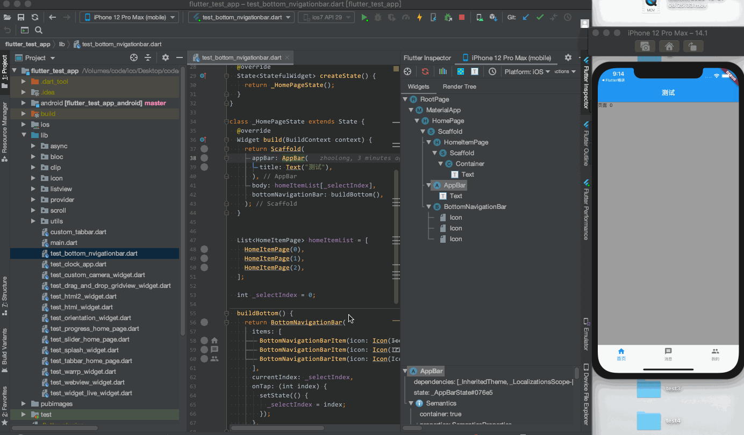
Task: Toggle Show Paint Baselines T icon
Action: click(475, 71)
